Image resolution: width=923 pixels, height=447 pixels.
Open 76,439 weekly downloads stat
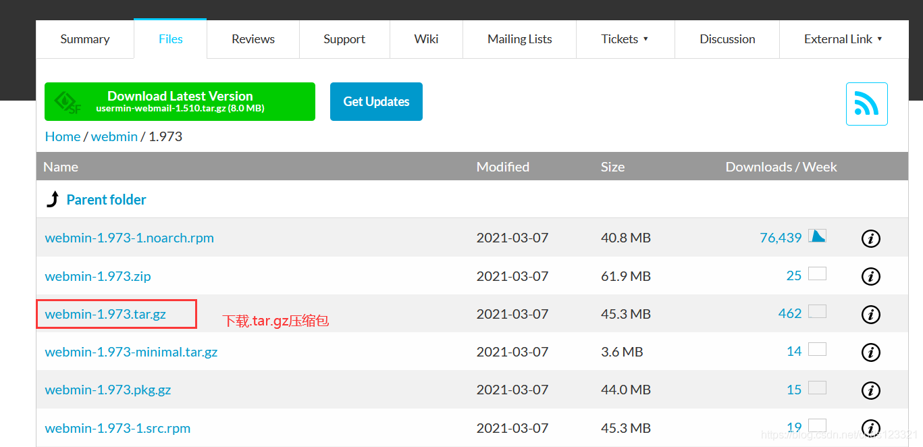coord(781,238)
